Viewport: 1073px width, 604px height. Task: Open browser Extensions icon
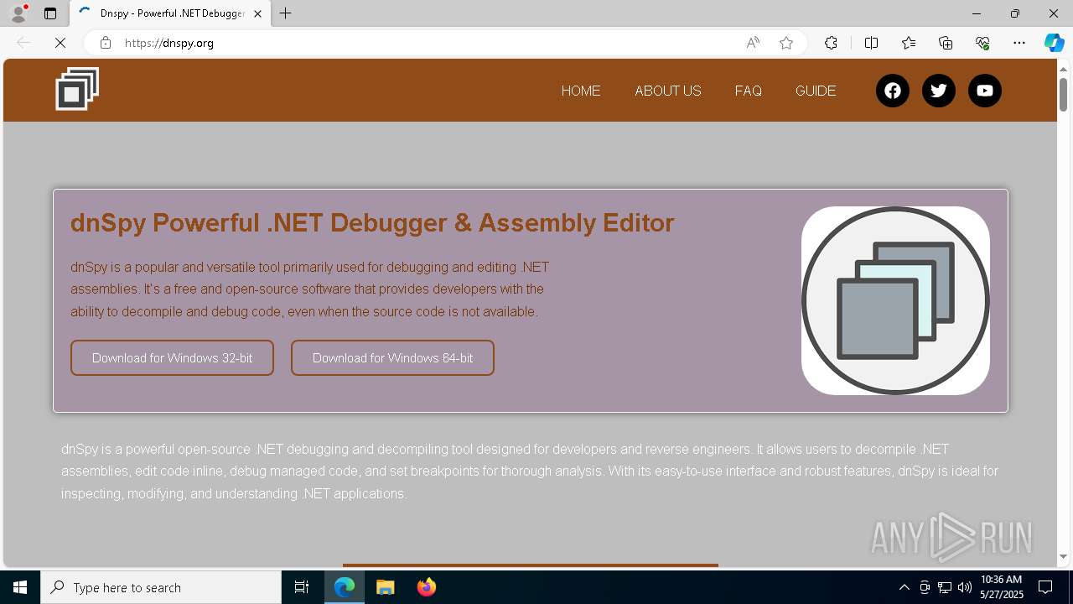point(831,43)
